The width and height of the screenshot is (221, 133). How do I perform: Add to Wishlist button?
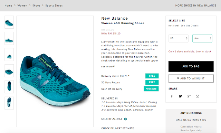(191, 78)
